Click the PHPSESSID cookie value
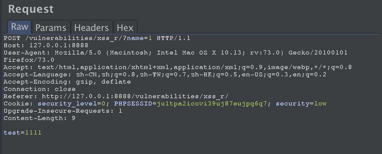The image size is (382, 154). [212, 104]
